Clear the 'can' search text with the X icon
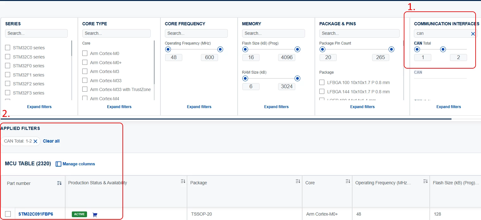 coord(473,34)
